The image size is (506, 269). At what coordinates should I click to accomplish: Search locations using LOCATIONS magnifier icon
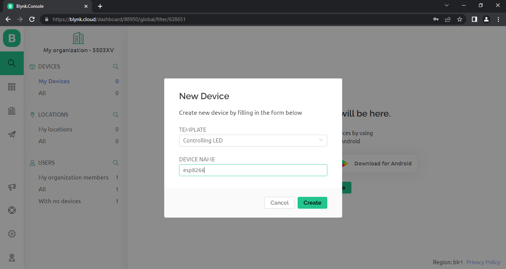116,115
